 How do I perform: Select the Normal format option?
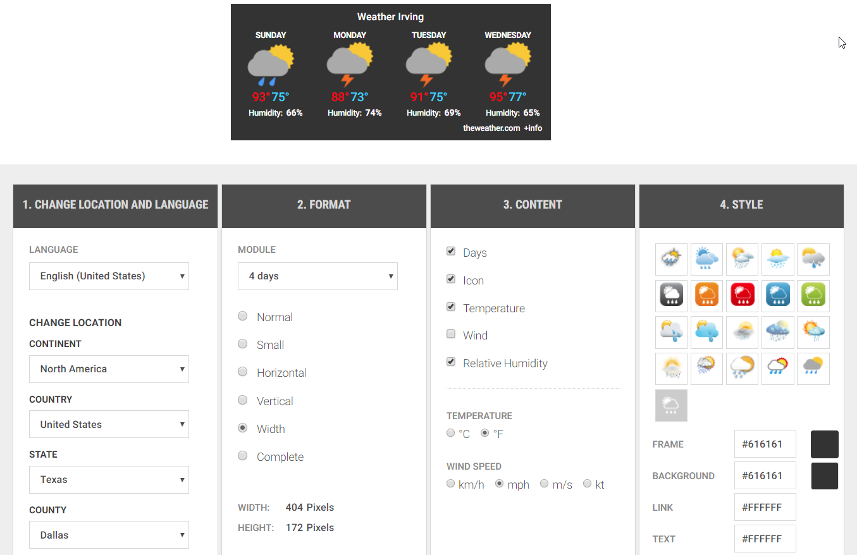tap(242, 316)
